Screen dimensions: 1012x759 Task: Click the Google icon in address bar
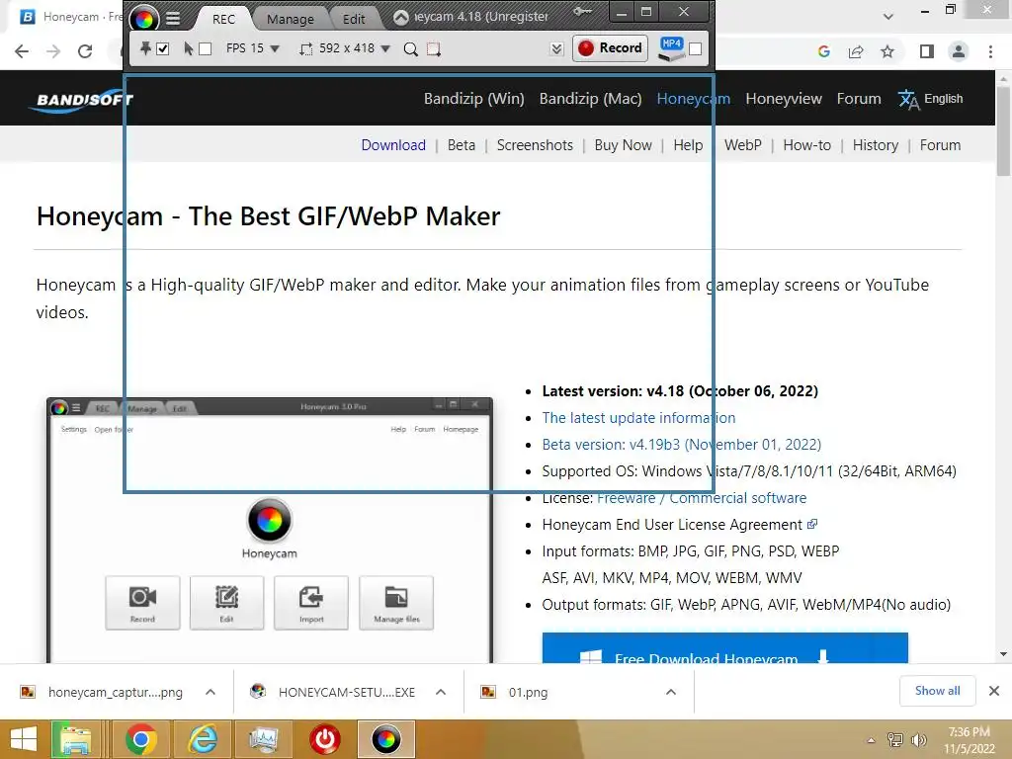click(823, 51)
